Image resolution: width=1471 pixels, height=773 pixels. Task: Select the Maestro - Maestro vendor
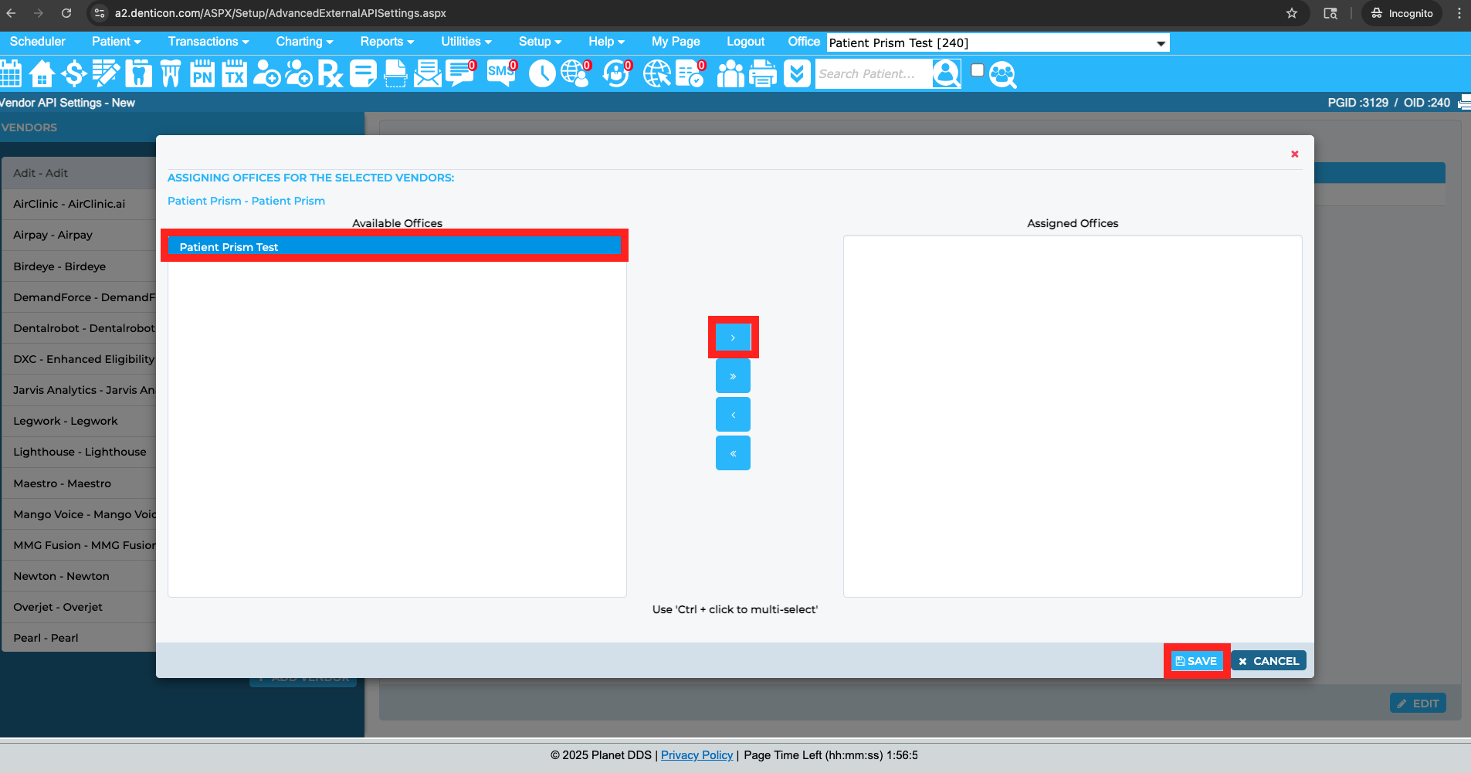tap(79, 483)
